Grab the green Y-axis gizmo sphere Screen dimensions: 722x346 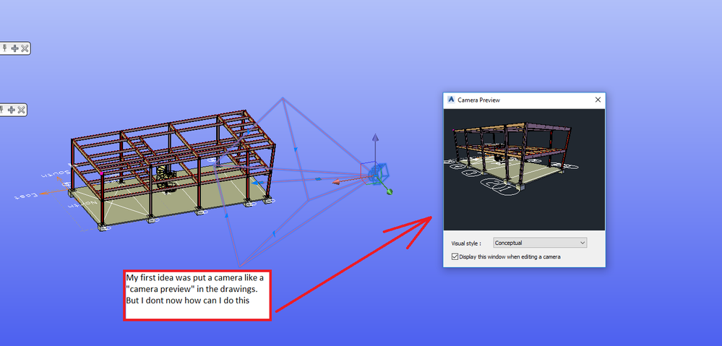[x=390, y=191]
